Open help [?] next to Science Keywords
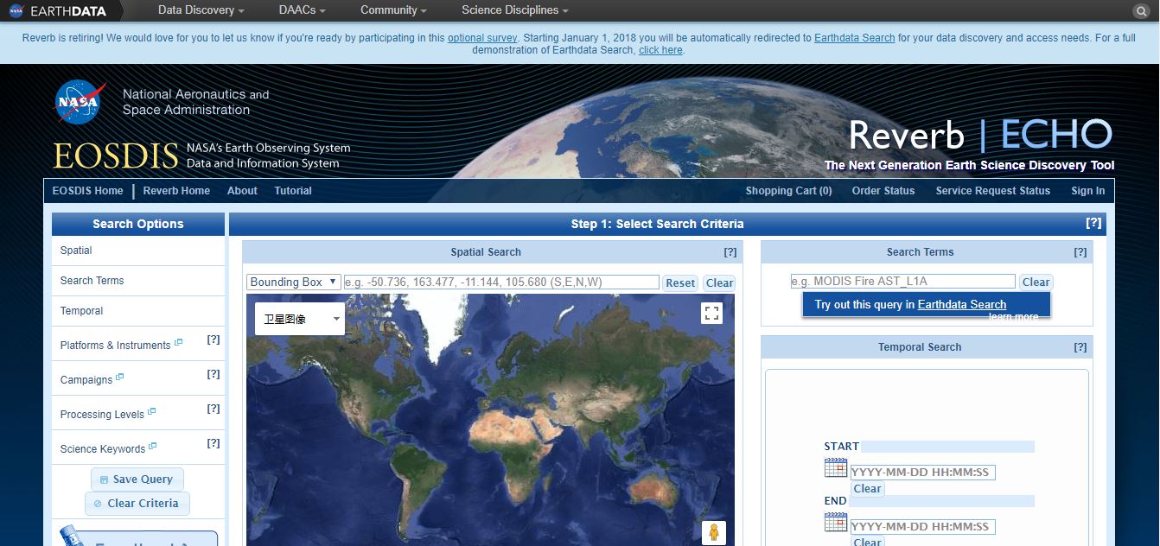This screenshot has width=1160, height=546. pos(214,443)
